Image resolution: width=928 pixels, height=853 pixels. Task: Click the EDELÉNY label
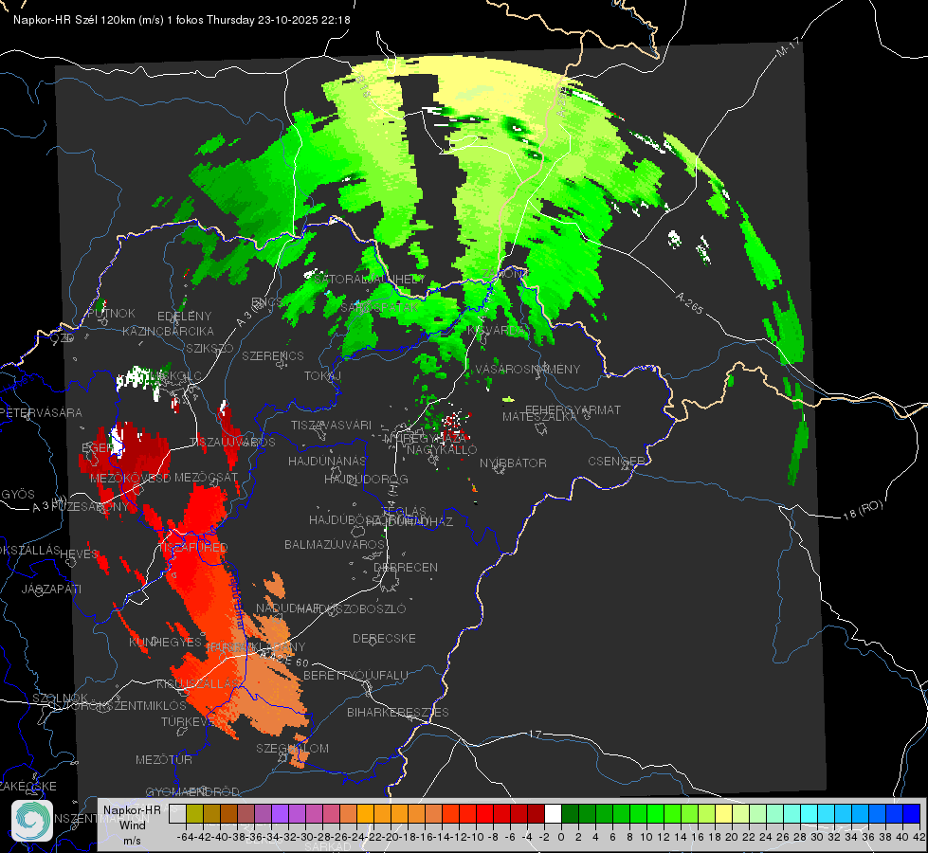(184, 317)
